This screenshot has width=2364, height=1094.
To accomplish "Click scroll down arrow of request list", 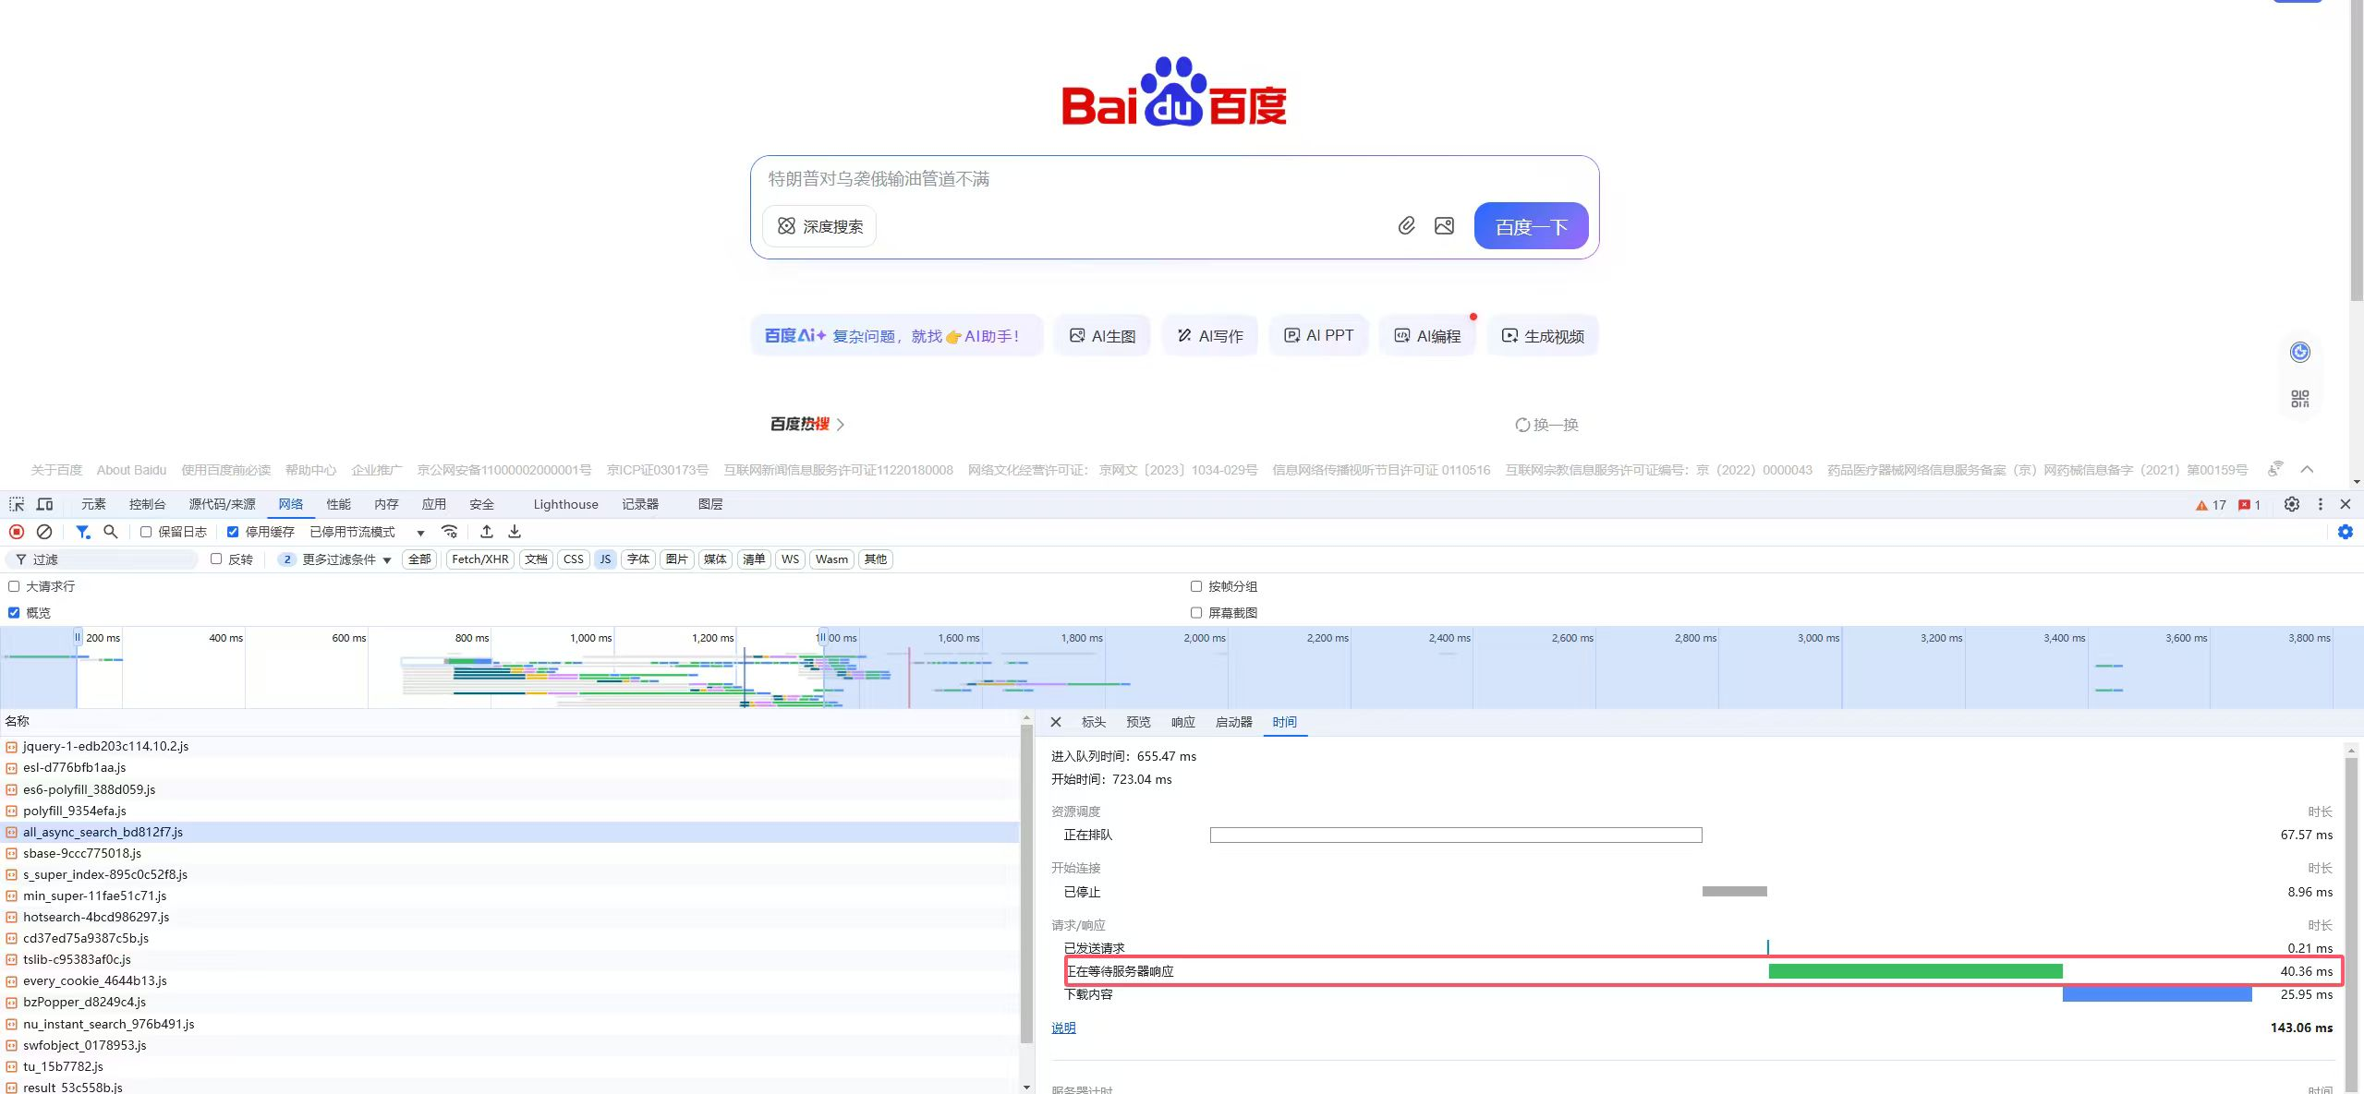I will click(1026, 1088).
